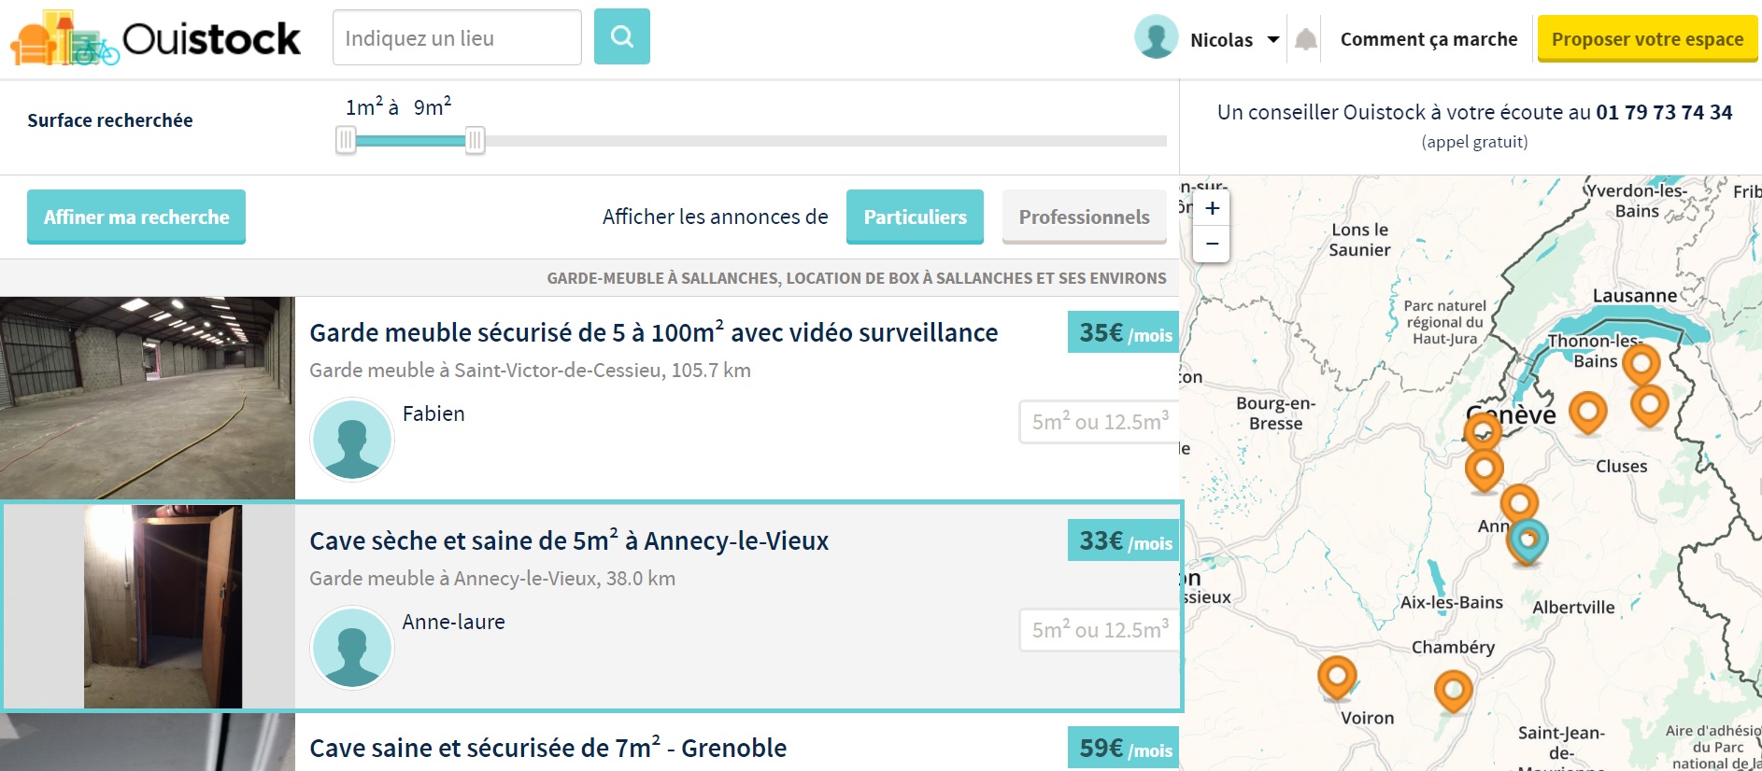The image size is (1762, 771).
Task: Click Nicolas username
Action: (x=1221, y=40)
